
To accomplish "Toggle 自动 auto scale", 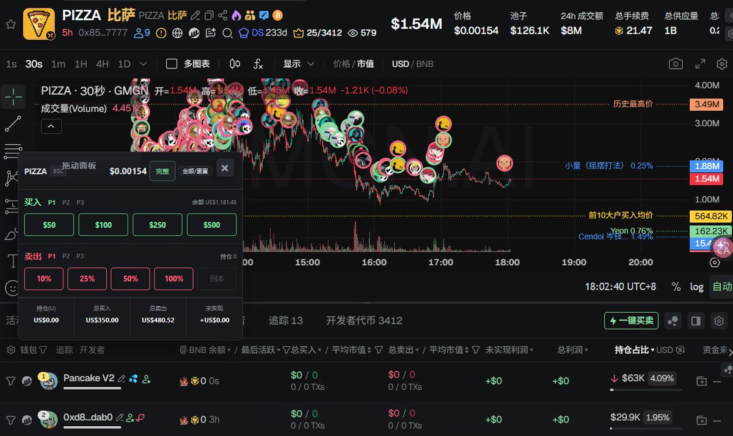I will click(x=721, y=286).
